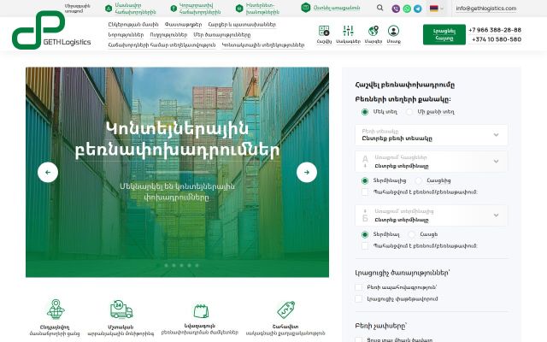Go to next banner slide arrow
547x342 pixels.
(307, 172)
